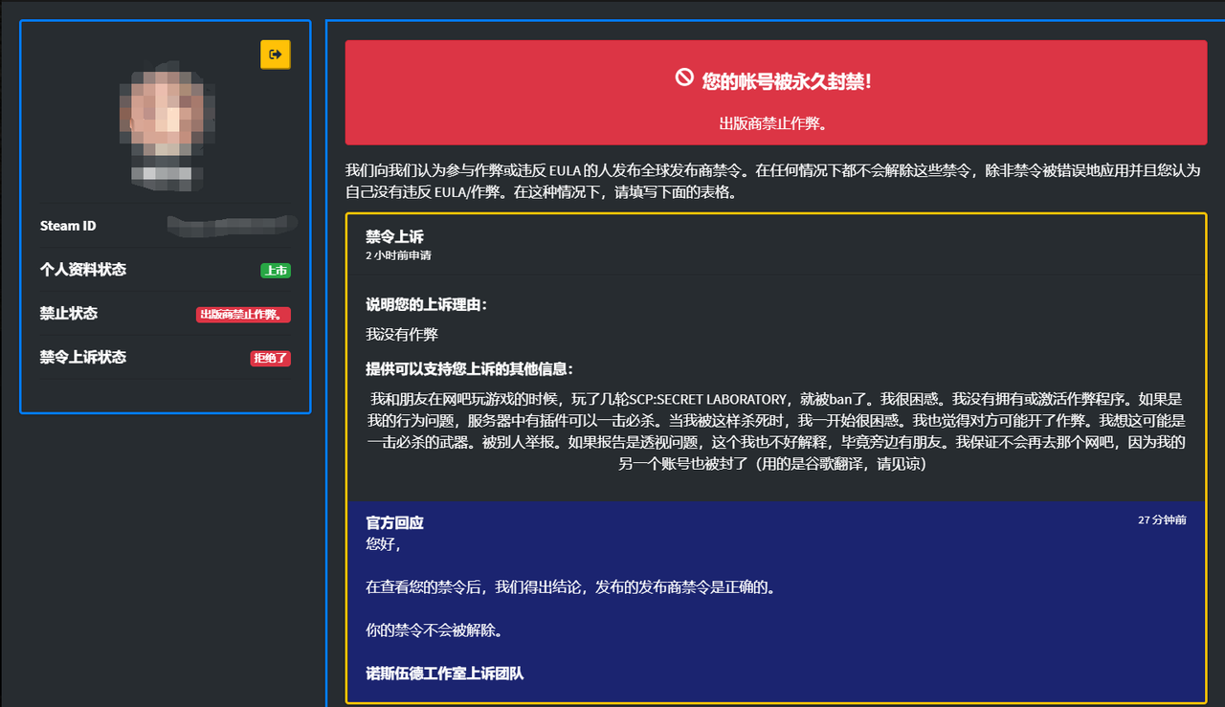The image size is (1225, 707).
Task: Click the red 出版商禁止作弊。 ban status badge
Action: [243, 315]
